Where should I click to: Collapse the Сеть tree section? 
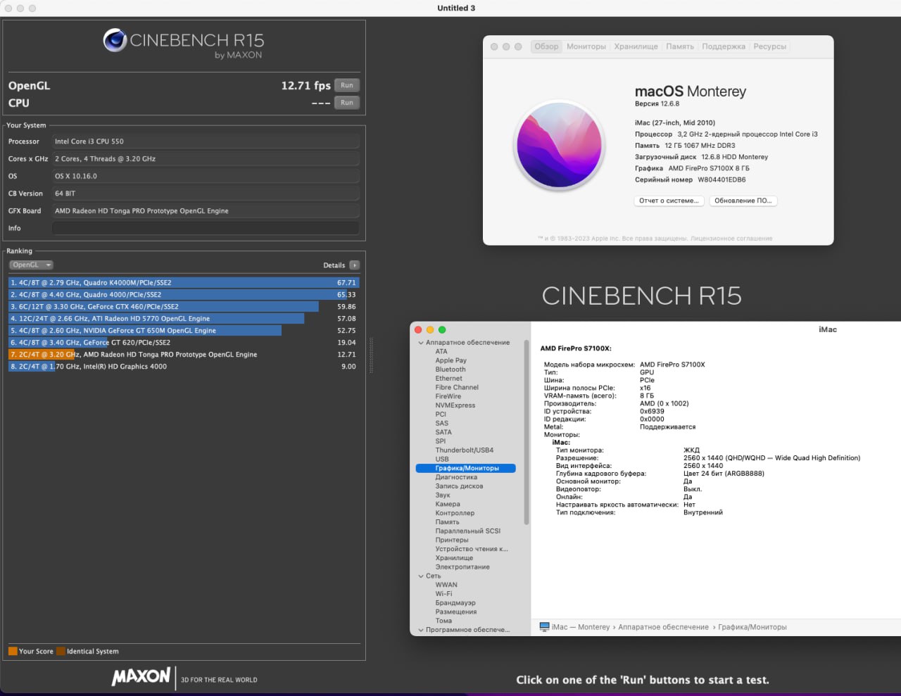(421, 576)
